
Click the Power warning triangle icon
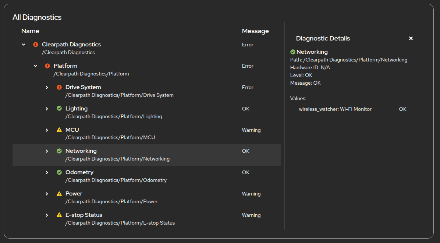(x=59, y=194)
